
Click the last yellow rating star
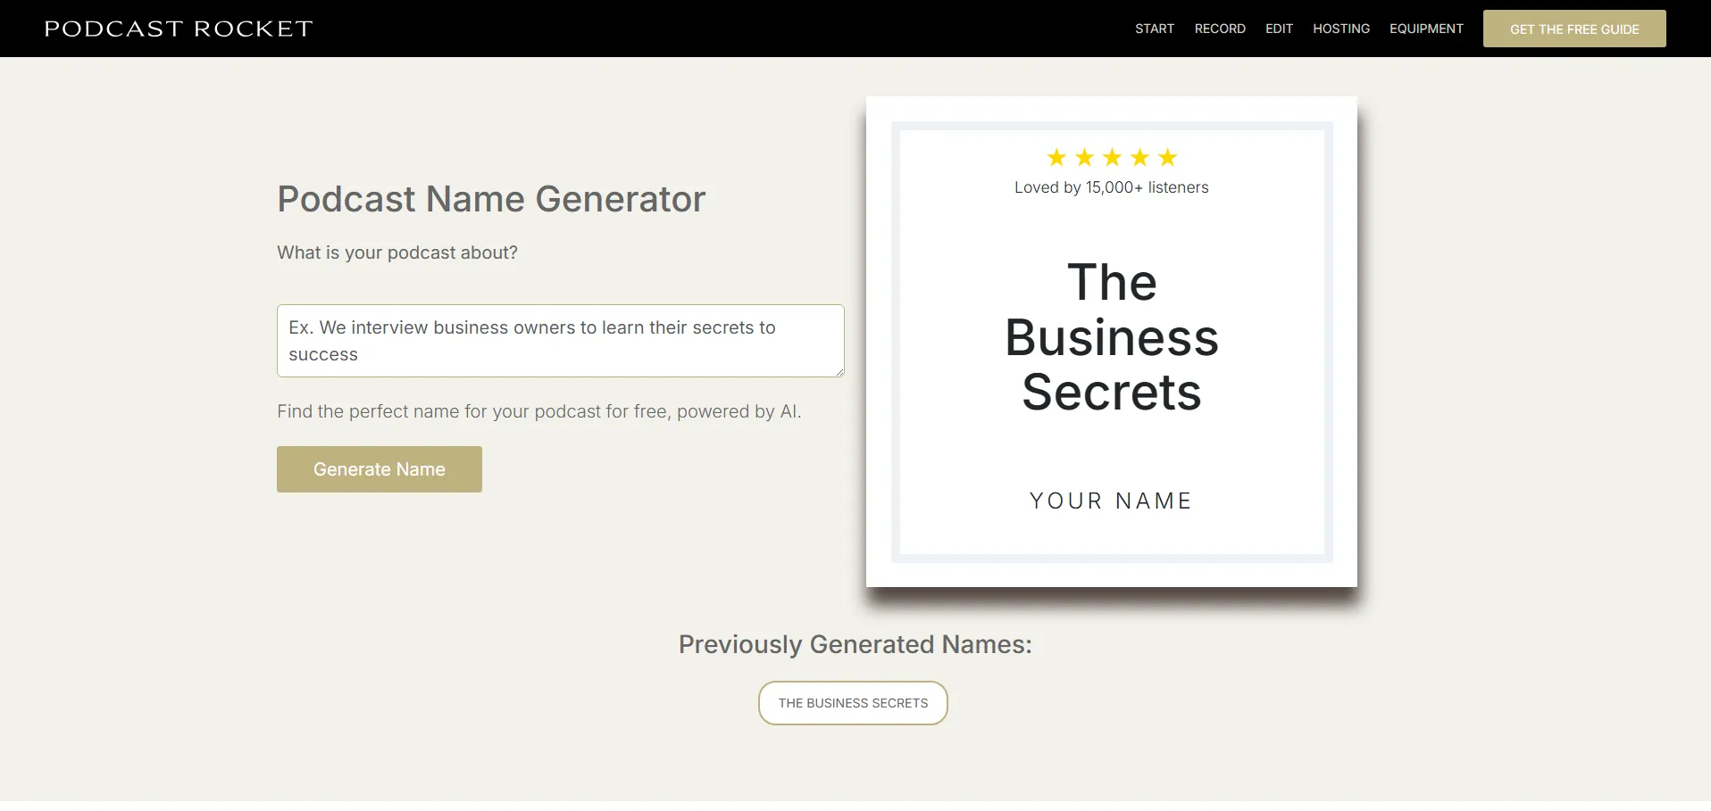[x=1167, y=158]
